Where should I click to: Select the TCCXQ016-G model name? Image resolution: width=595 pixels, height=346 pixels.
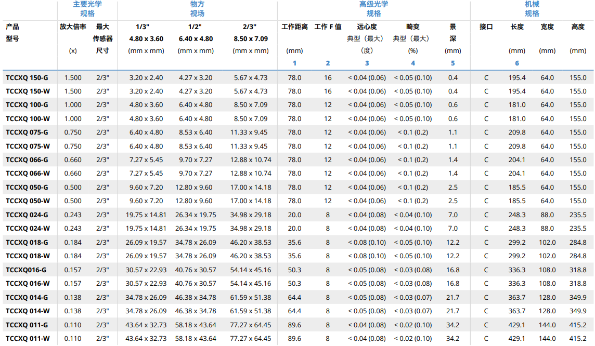click(x=26, y=270)
